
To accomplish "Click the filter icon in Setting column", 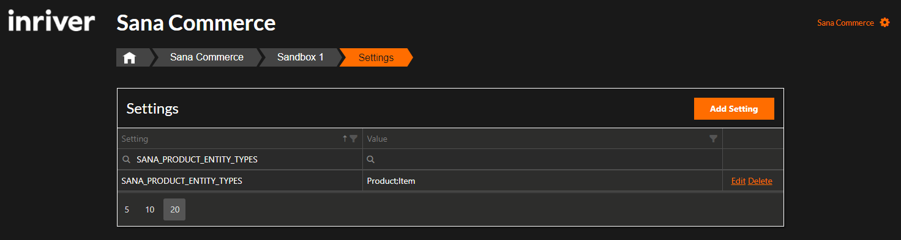I will 353,139.
